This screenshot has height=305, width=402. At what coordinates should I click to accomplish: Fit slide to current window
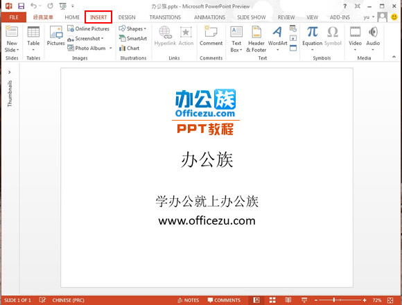tap(390, 300)
